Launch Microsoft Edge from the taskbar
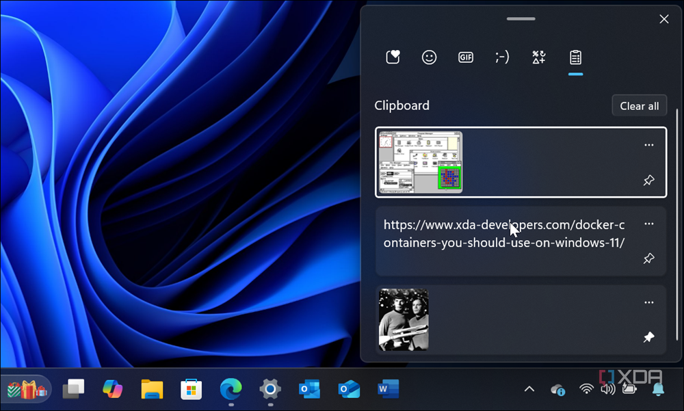 click(230, 388)
